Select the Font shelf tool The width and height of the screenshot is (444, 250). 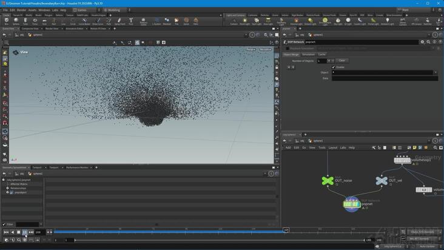[x=131, y=21]
